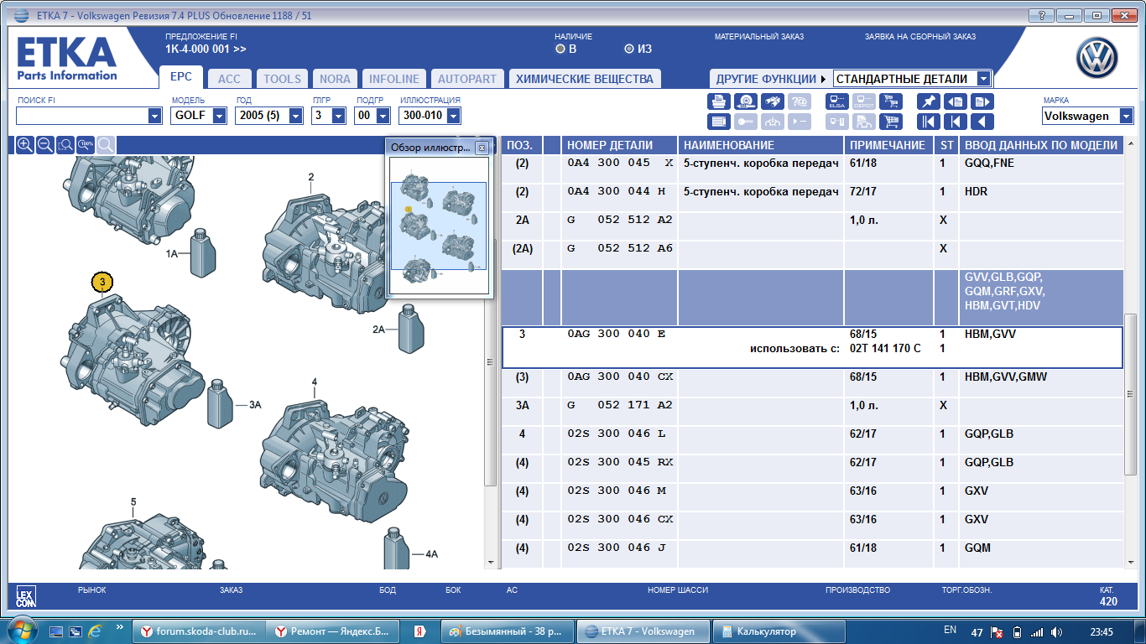This screenshot has width=1146, height=644.
Task: Select the 'В' availability radio button
Action: coord(560,49)
